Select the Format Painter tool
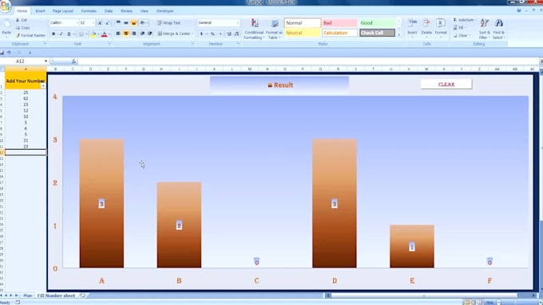The image size is (543, 305). click(x=30, y=35)
